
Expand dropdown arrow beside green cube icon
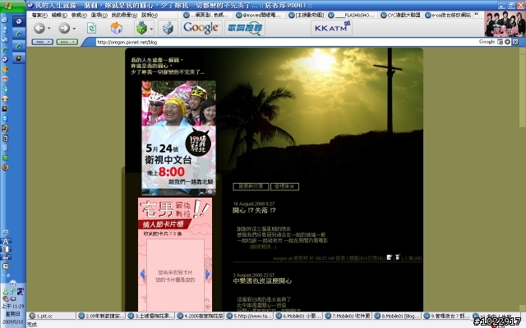(x=151, y=29)
